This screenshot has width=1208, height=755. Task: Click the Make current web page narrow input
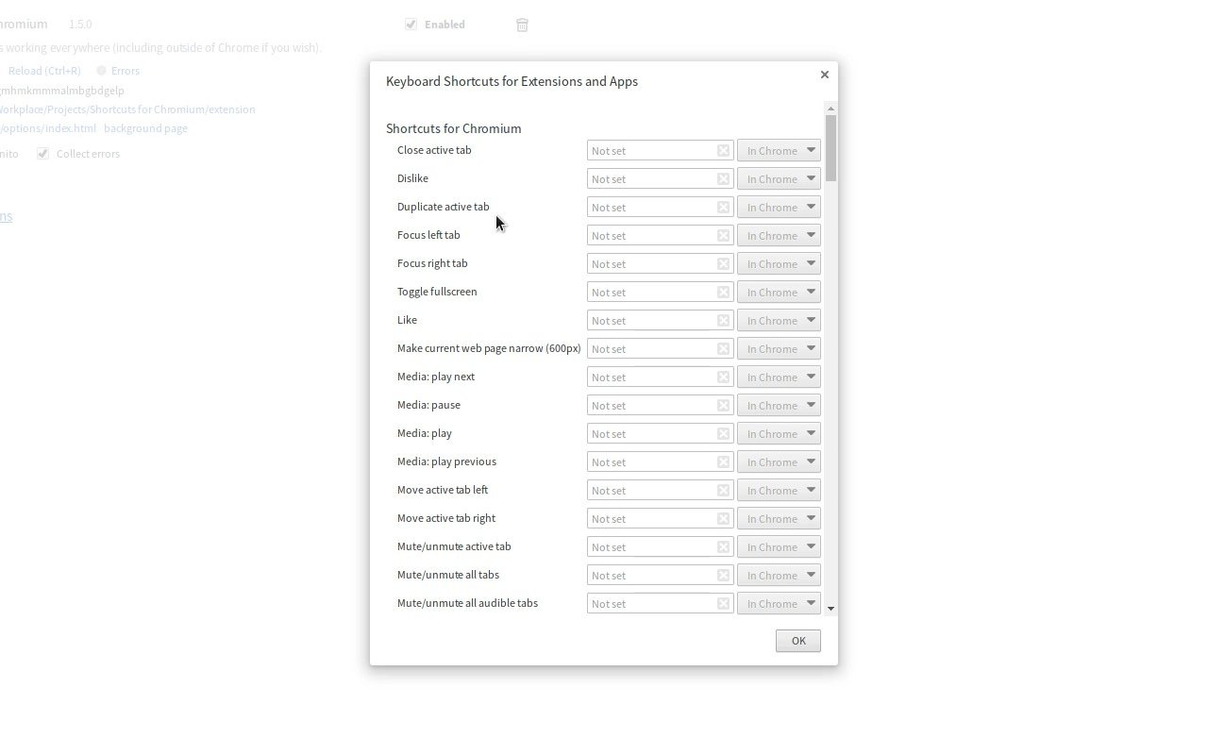point(660,349)
